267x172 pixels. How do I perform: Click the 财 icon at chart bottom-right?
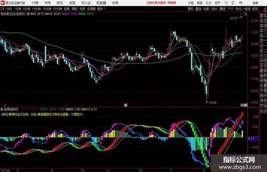coord(242,105)
